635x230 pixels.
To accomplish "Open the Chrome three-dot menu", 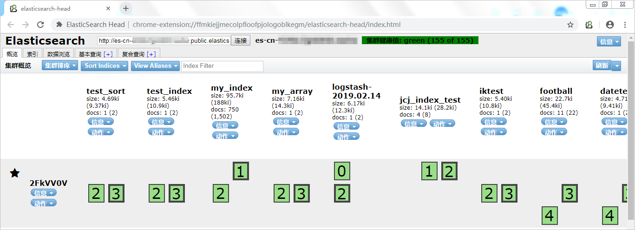I will (625, 25).
